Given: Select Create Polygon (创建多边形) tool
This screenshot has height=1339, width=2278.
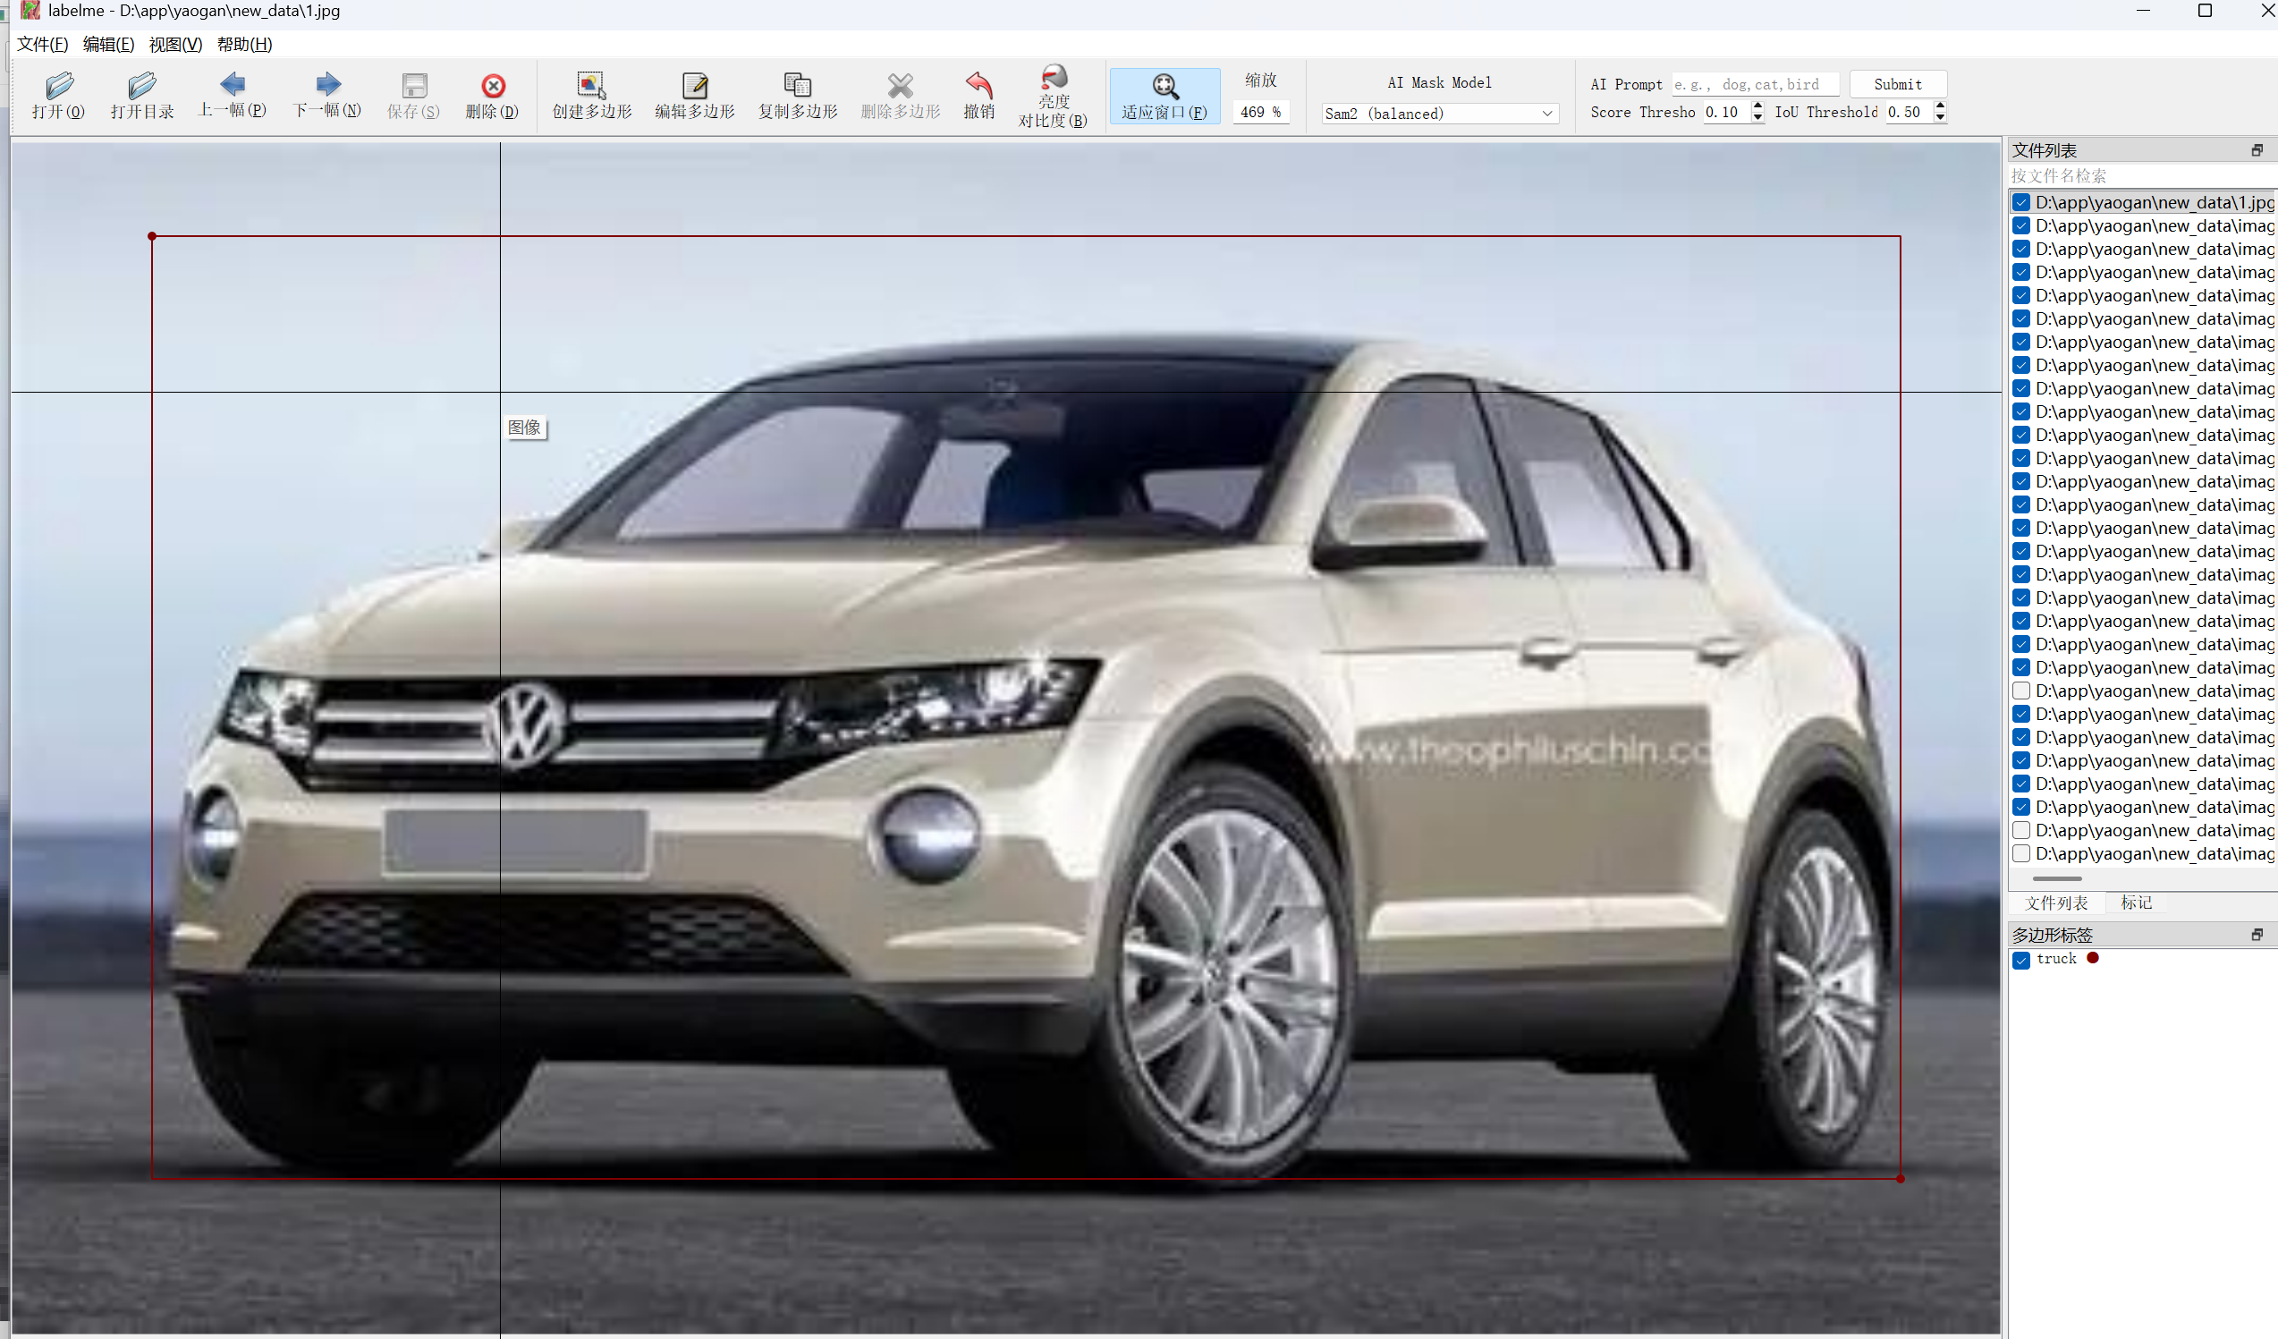Looking at the screenshot, I should pyautogui.click(x=591, y=87).
